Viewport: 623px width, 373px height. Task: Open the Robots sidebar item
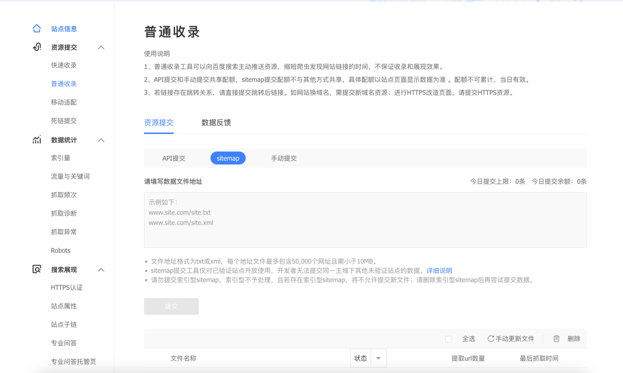pos(61,251)
